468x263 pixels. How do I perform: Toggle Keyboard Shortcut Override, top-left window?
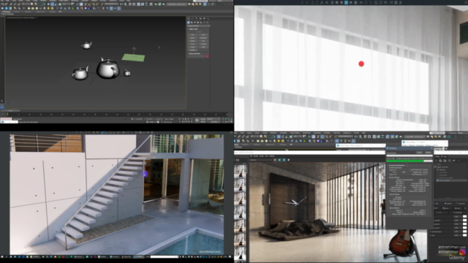81,4
